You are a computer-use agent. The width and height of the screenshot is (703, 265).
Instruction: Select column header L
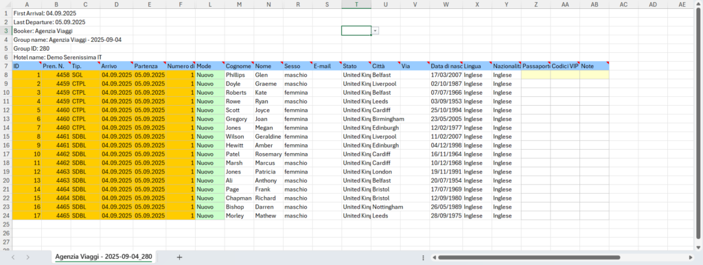point(210,4)
